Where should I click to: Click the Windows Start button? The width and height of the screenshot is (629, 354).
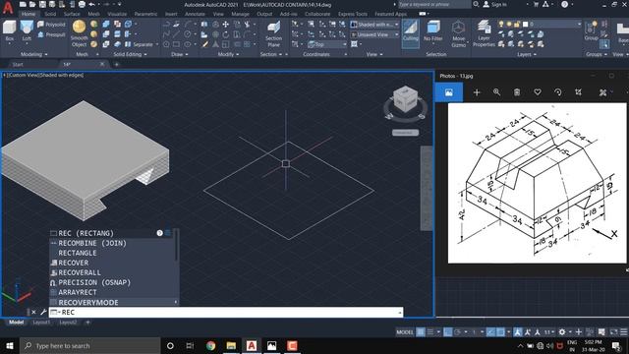(10, 345)
